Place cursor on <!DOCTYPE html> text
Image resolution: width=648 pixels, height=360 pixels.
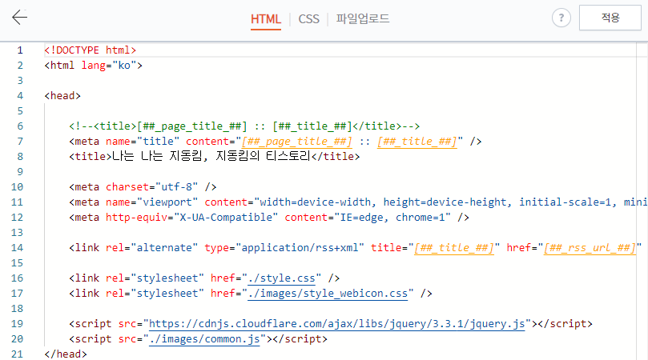pyautogui.click(x=90, y=50)
